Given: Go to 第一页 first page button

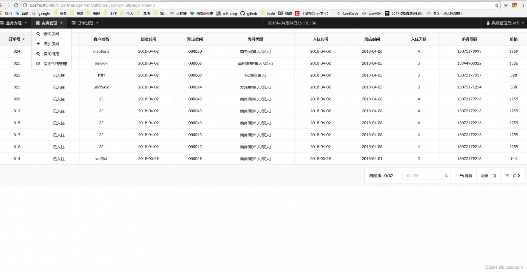Looking at the screenshot, I should pos(488,176).
